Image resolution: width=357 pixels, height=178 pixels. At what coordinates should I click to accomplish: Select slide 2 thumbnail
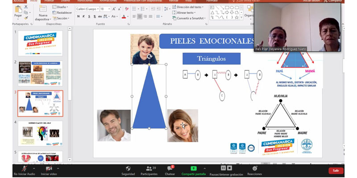40,73
